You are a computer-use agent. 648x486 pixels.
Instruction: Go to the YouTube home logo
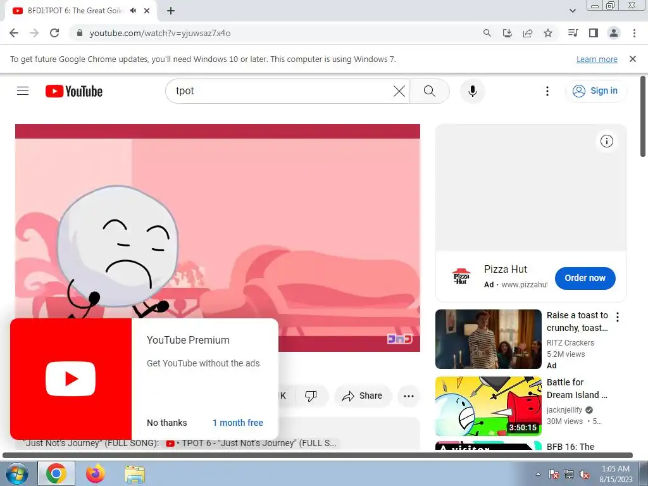coord(74,91)
